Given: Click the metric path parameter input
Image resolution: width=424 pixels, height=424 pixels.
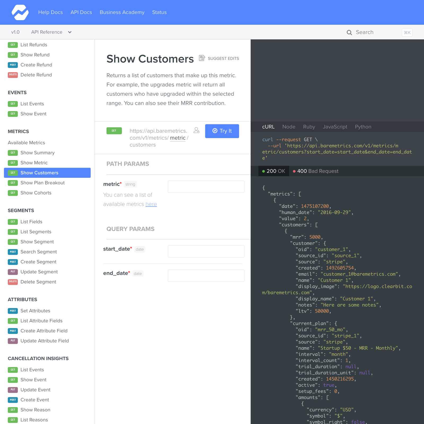Looking at the screenshot, I should click(206, 187).
